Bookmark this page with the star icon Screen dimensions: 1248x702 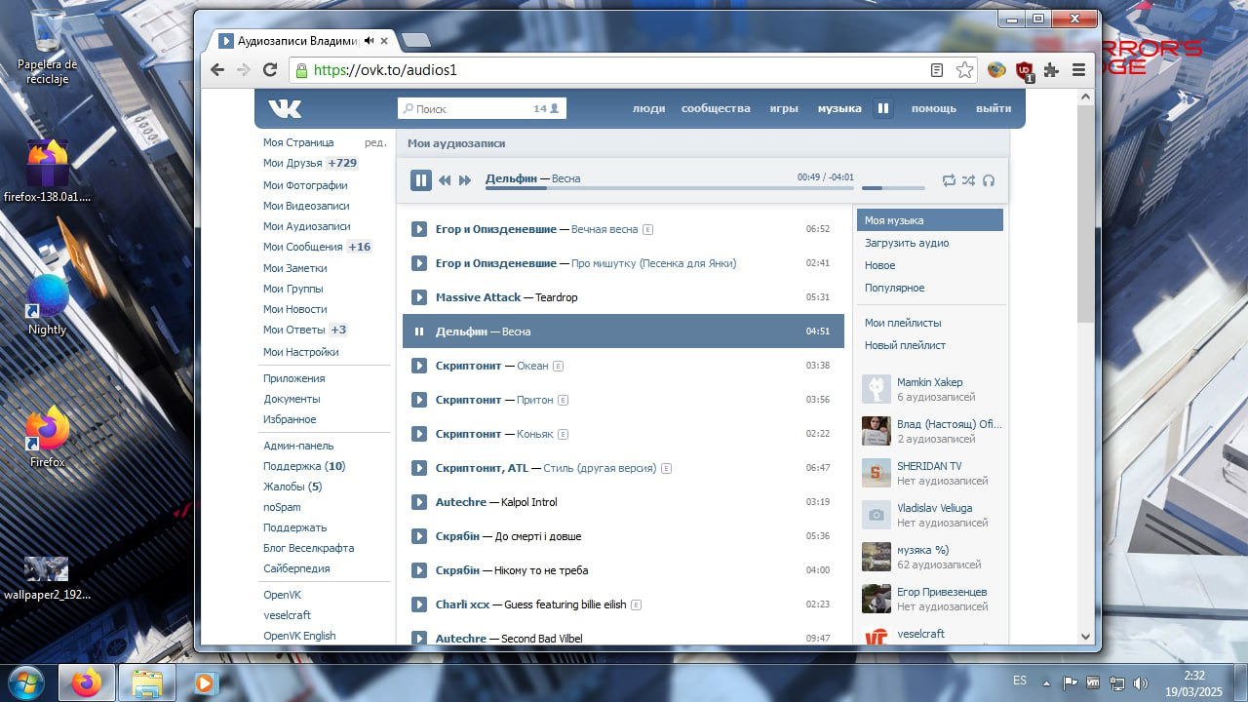tap(964, 70)
